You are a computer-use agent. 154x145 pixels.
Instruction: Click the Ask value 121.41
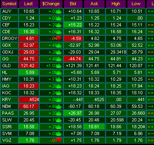tap(94, 66)
